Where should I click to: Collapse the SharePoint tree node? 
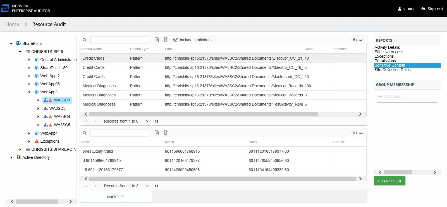11,43
